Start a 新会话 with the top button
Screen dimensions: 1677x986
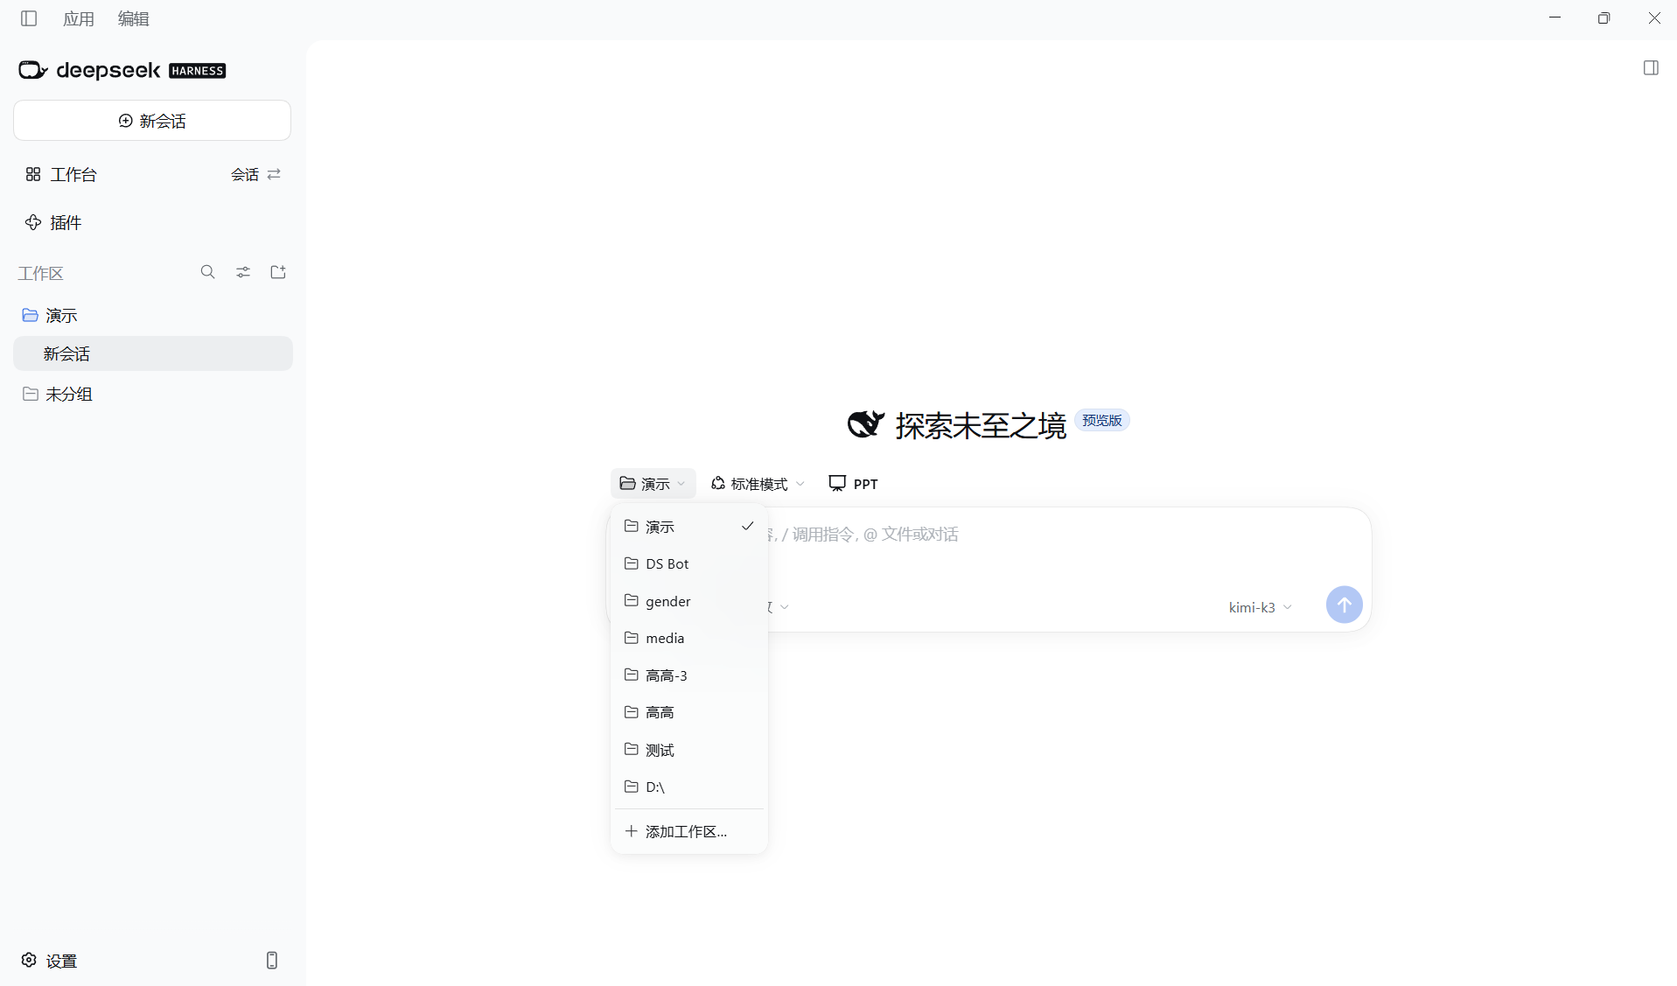152,121
